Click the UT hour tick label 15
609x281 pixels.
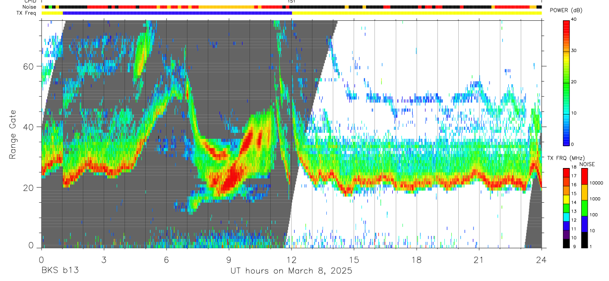[x=354, y=260]
